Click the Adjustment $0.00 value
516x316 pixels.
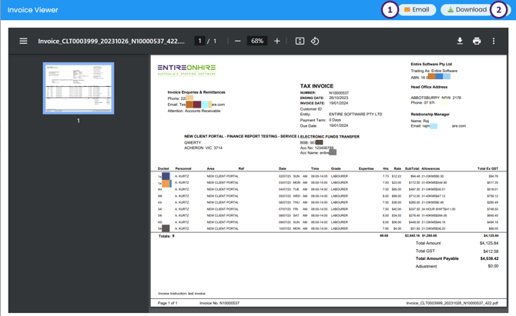[493, 266]
